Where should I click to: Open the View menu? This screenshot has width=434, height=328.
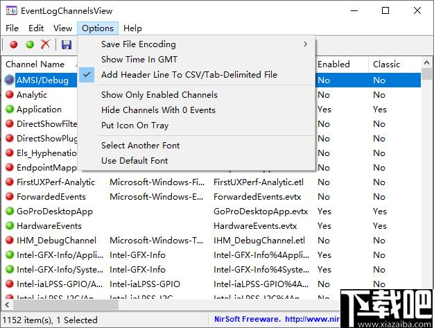[62, 28]
